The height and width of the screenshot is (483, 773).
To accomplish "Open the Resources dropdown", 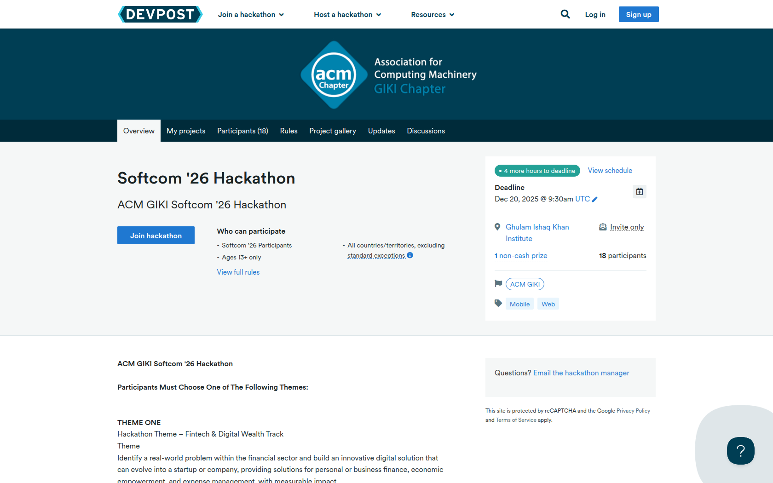I will coord(433,15).
